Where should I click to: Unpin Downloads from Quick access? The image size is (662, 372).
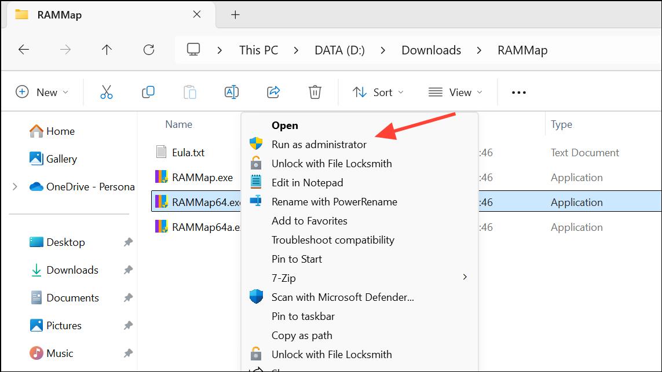click(x=128, y=270)
